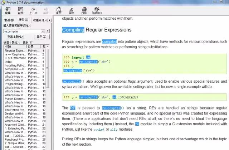
Task: Select the '7. Simple state...' result row
Action: tap(25, 143)
